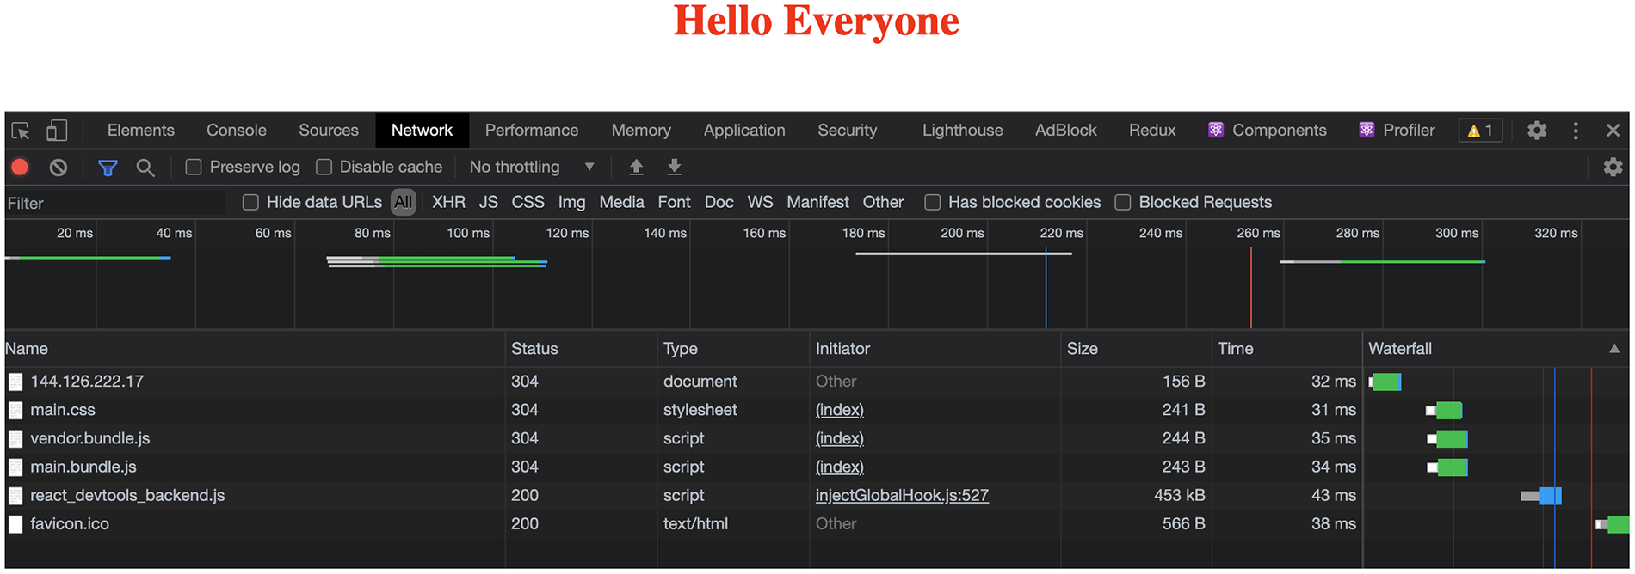The height and width of the screenshot is (574, 1635).
Task: Click the export HAR download icon
Action: click(675, 168)
